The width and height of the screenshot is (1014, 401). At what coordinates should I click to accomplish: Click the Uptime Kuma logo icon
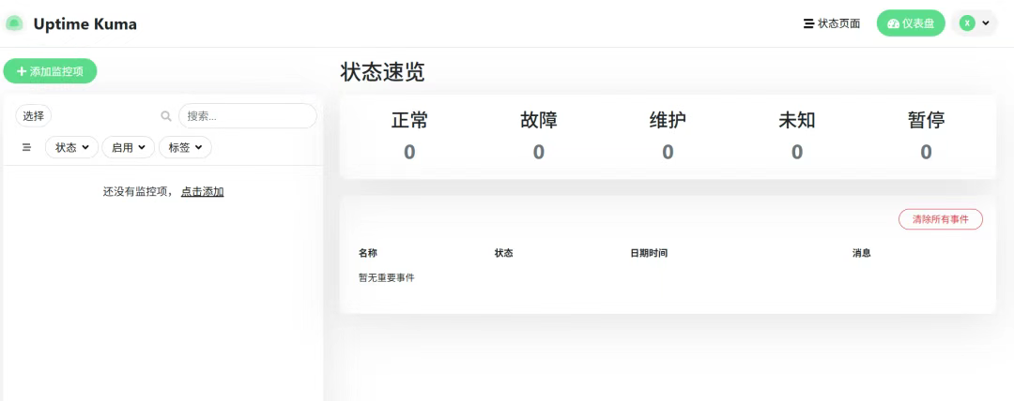coord(14,23)
